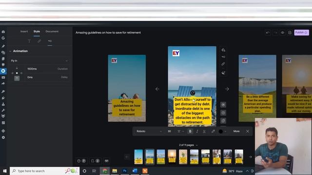
Task: Set fly-in direction to the down arrow
Action: 17,68
